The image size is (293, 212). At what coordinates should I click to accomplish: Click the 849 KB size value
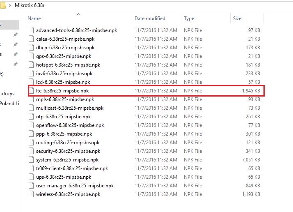coord(253,186)
